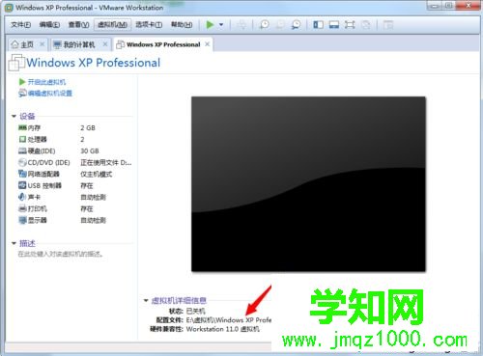This screenshot has width=483, height=356.
Task: Click the CD/DVD (IDE) device icon
Action: (x=22, y=162)
